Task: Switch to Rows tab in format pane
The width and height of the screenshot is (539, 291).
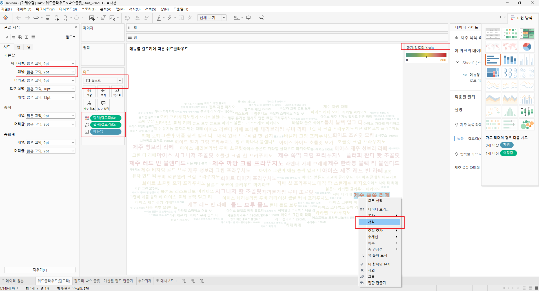Action: [19, 47]
